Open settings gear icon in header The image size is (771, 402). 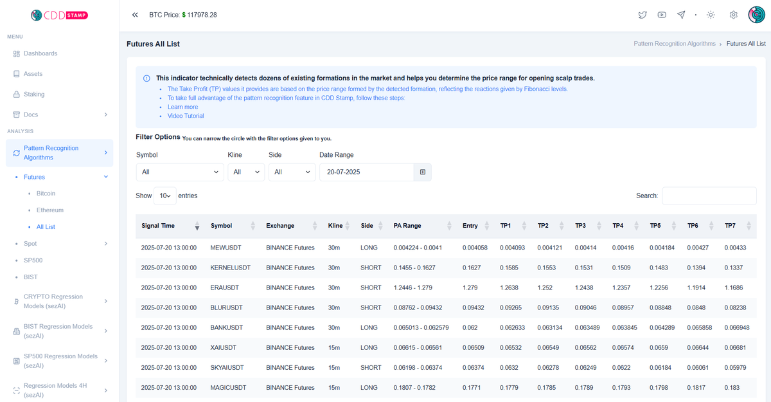(x=733, y=15)
